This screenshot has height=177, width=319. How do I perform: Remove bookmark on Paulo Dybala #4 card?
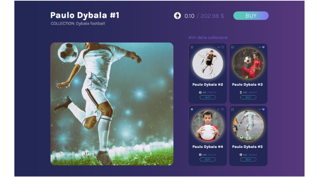click(192, 109)
